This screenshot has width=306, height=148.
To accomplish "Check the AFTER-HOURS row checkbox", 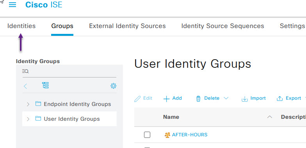I will tap(147, 135).
